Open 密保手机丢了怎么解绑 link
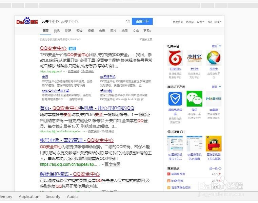Viewport: 258px width, 203px height. pyautogui.click(x=214, y=157)
